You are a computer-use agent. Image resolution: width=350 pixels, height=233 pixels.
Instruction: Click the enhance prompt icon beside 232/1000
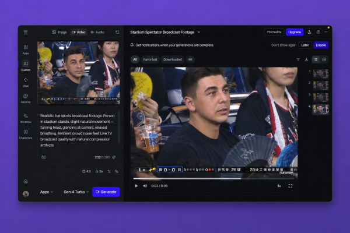click(114, 157)
